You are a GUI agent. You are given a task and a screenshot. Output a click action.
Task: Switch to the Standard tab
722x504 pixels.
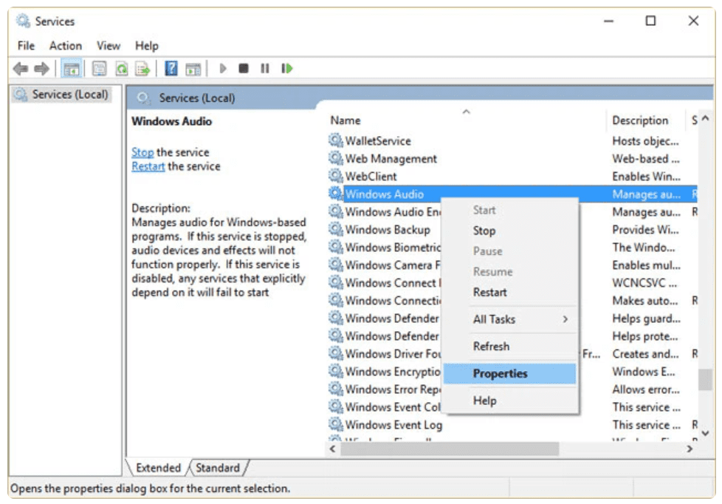point(218,468)
